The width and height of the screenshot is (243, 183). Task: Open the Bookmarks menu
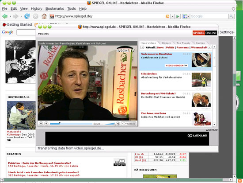(x=54, y=9)
